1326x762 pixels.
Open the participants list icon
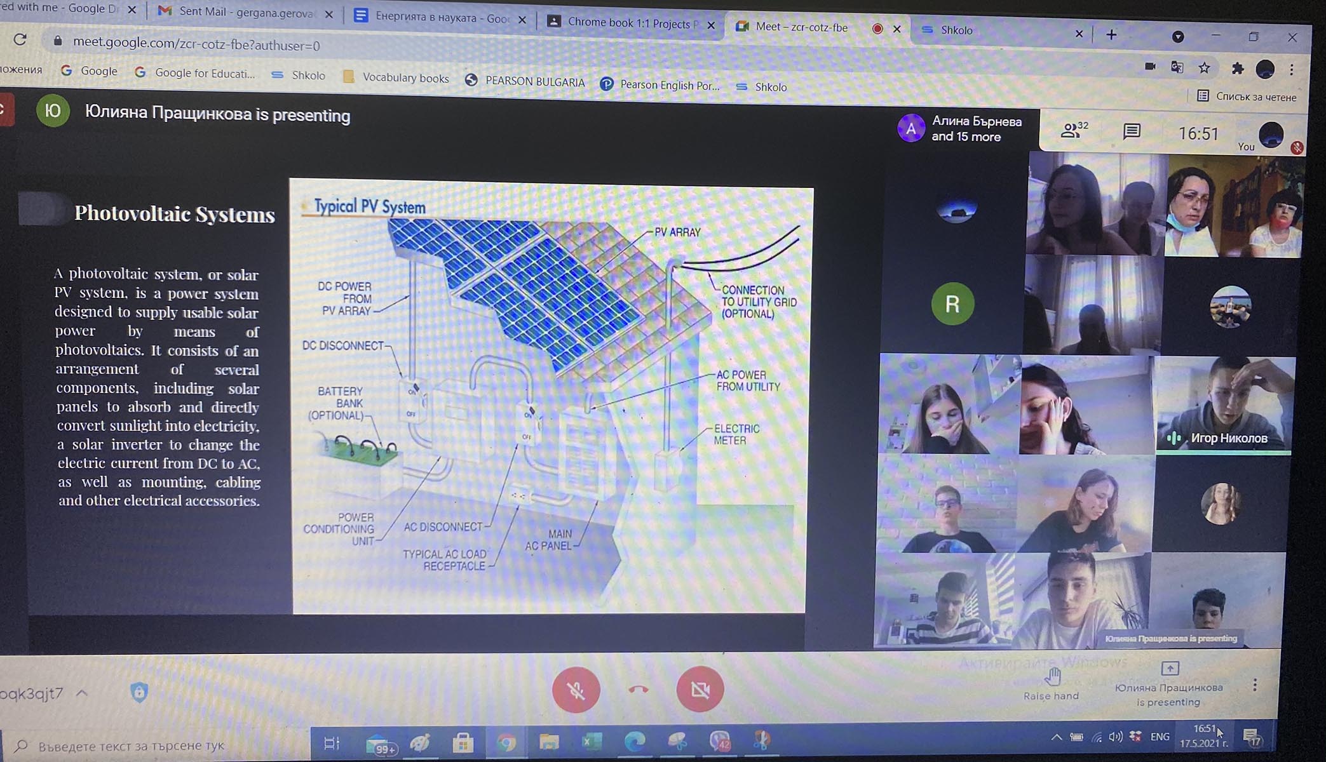point(1072,131)
